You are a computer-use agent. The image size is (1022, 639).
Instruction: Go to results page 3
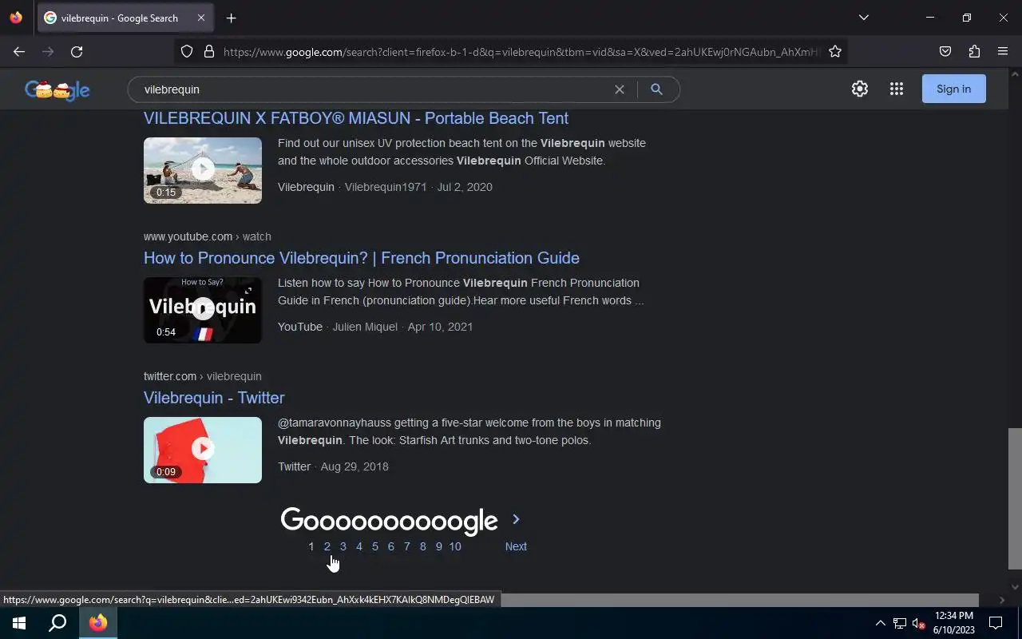click(343, 546)
